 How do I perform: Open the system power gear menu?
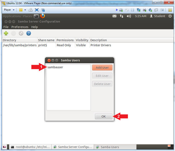170,16
